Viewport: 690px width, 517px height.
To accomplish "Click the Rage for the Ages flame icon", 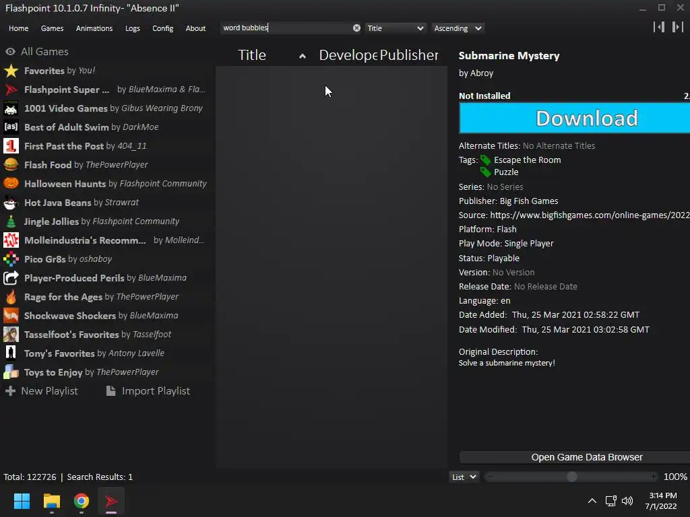I will pos(11,297).
